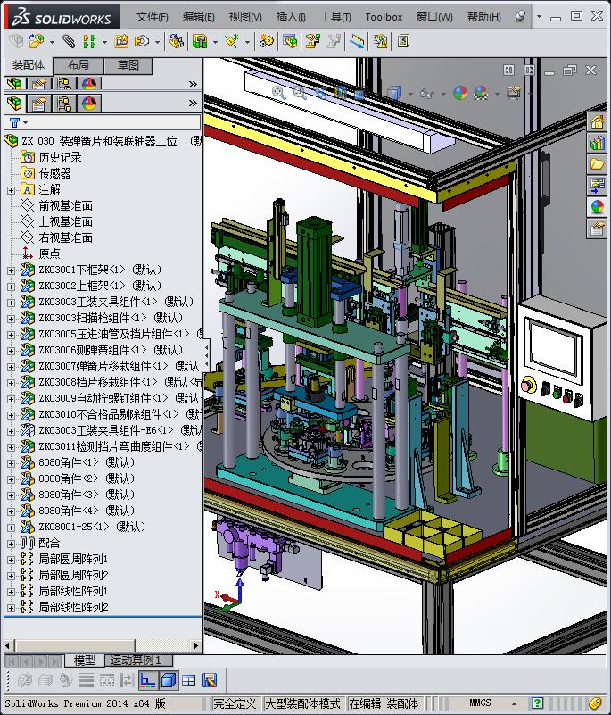Insert a Bill of Materials via toolbar icon
The width and height of the screenshot is (611, 715).
tap(290, 41)
